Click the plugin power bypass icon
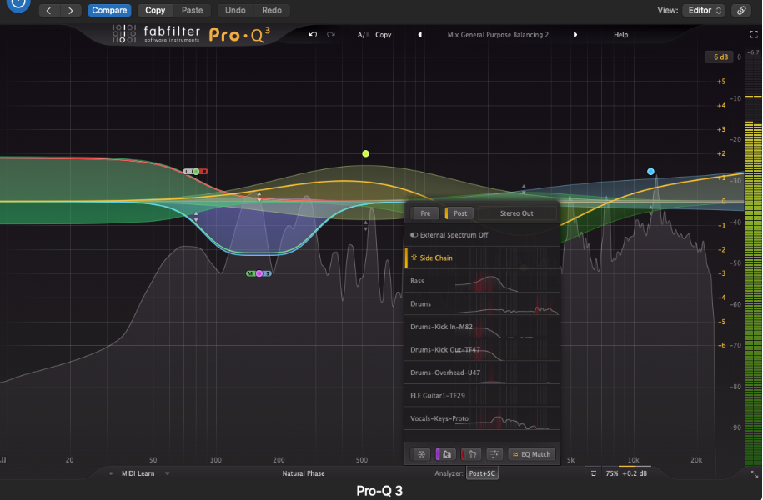Image resolution: width=763 pixels, height=500 pixels. coord(18,4)
